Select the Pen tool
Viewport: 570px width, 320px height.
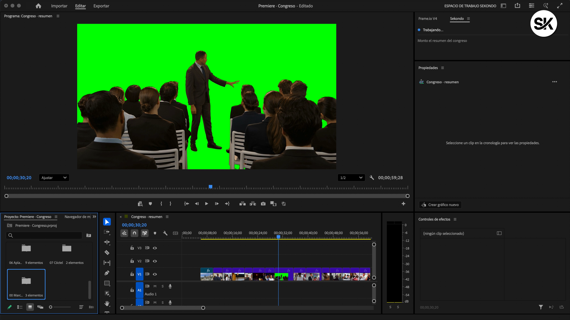107,273
